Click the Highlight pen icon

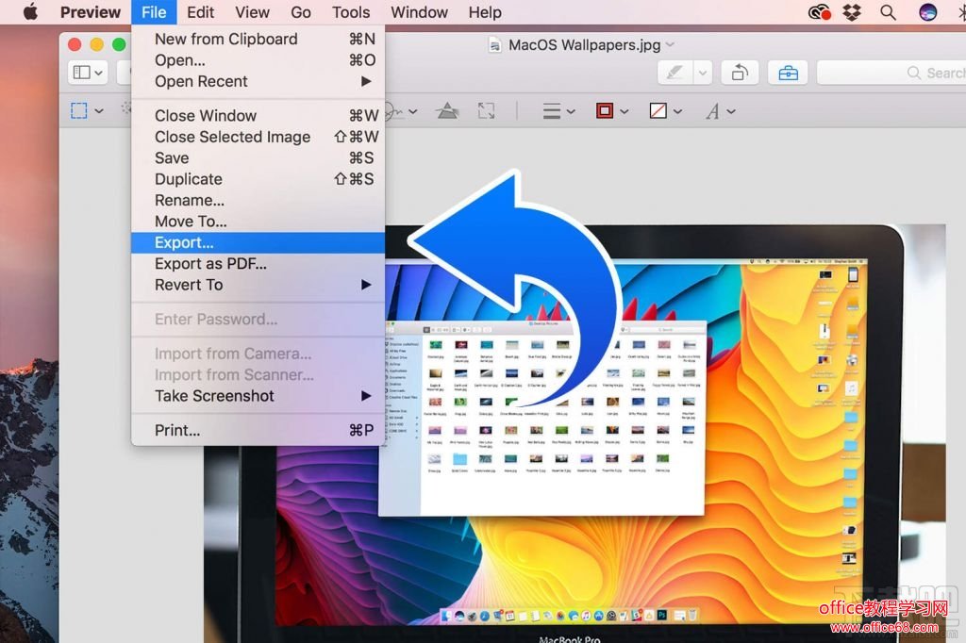point(675,73)
